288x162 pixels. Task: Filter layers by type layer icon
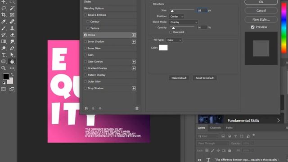click(x=236, y=136)
